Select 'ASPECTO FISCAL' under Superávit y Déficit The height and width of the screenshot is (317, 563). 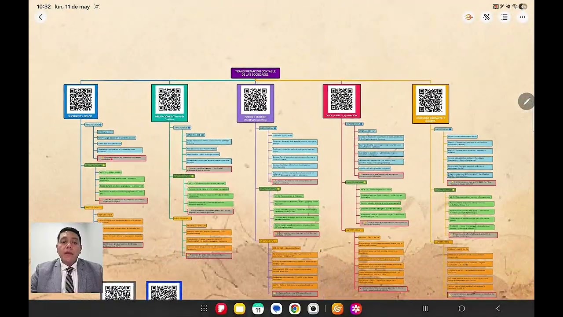pyautogui.click(x=93, y=207)
